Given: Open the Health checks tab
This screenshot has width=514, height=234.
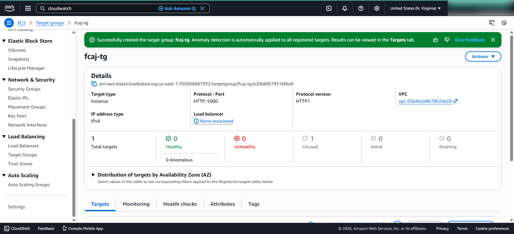Looking at the screenshot, I should [x=180, y=204].
